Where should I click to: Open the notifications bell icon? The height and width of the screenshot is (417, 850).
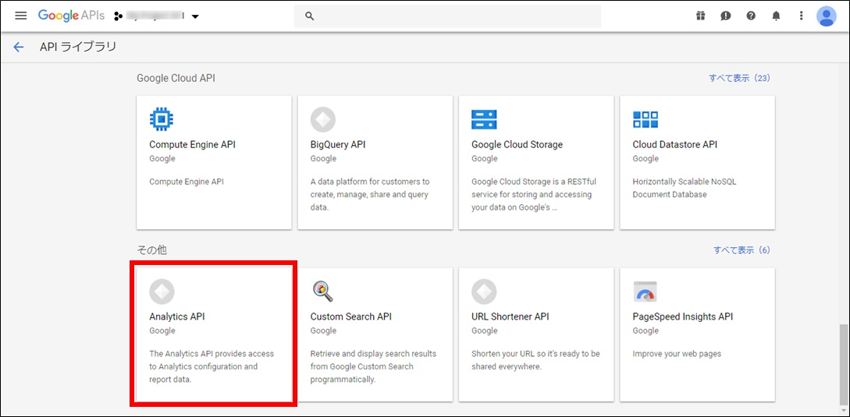777,16
